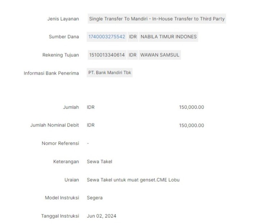Screen dimensions: 258x224
Task: Click the Segera instruction model value
Action: (94, 198)
